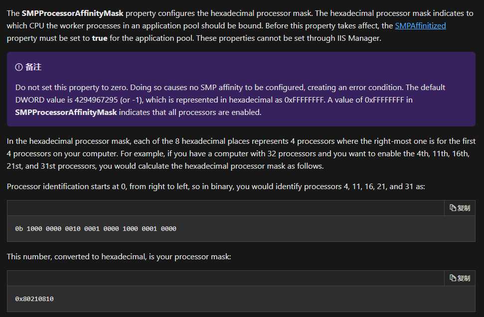Click the hex value 0x80210810
This screenshot has height=317, width=484.
[x=34, y=299]
